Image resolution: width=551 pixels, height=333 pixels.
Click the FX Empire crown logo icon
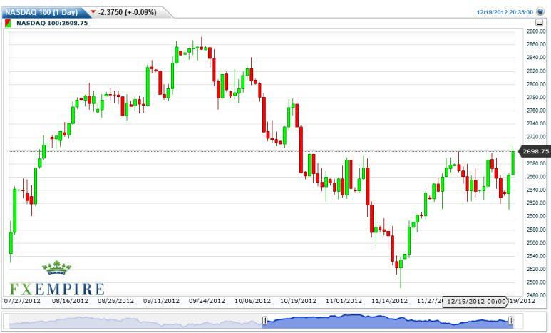pyautogui.click(x=56, y=268)
